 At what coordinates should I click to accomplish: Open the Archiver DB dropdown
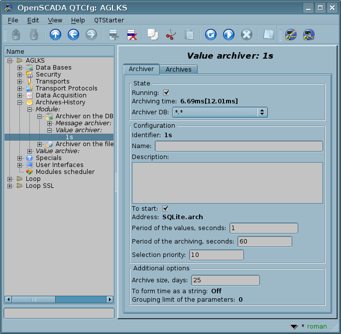tap(220, 112)
